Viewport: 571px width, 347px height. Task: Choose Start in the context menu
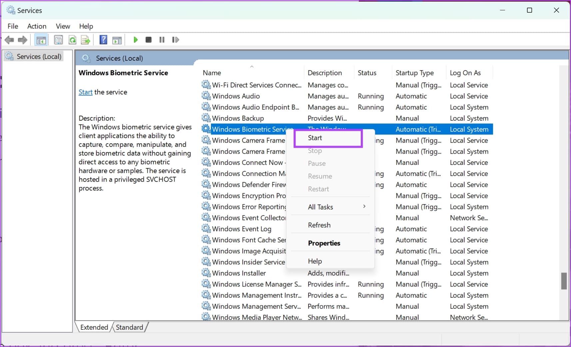pos(328,138)
